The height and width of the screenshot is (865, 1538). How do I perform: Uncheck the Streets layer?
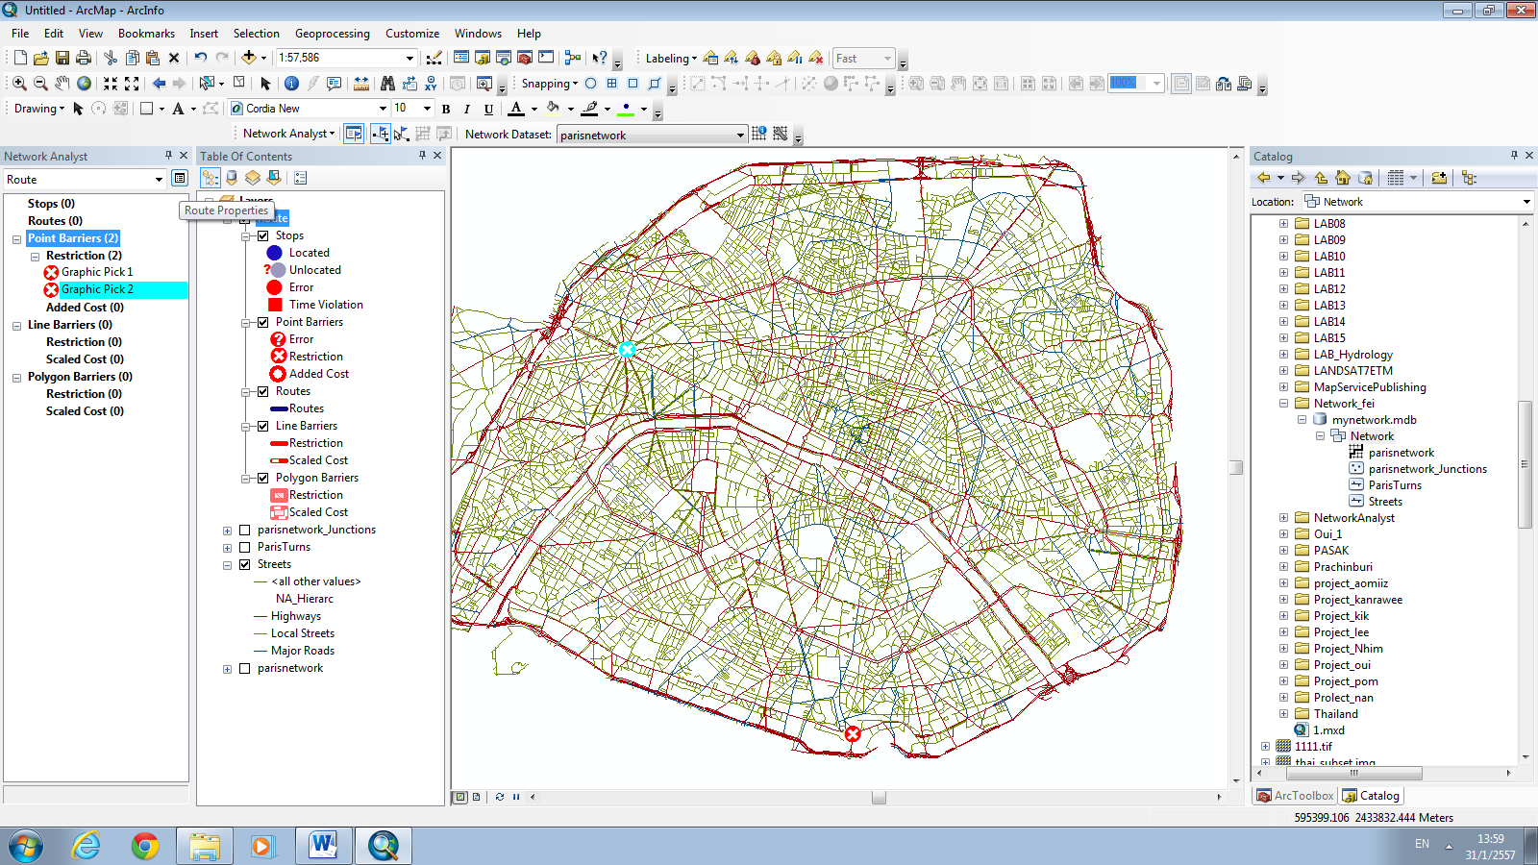(x=246, y=564)
